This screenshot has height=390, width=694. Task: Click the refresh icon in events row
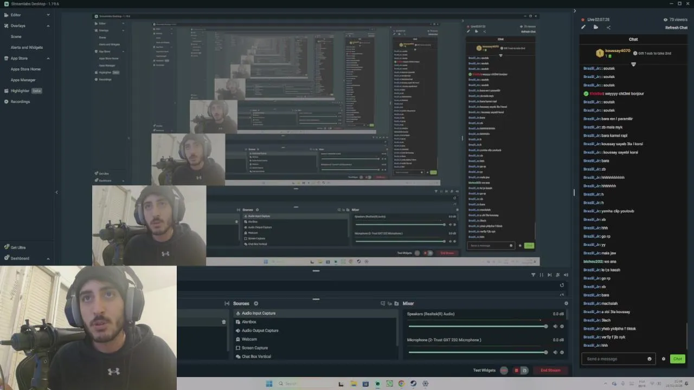pos(562,285)
